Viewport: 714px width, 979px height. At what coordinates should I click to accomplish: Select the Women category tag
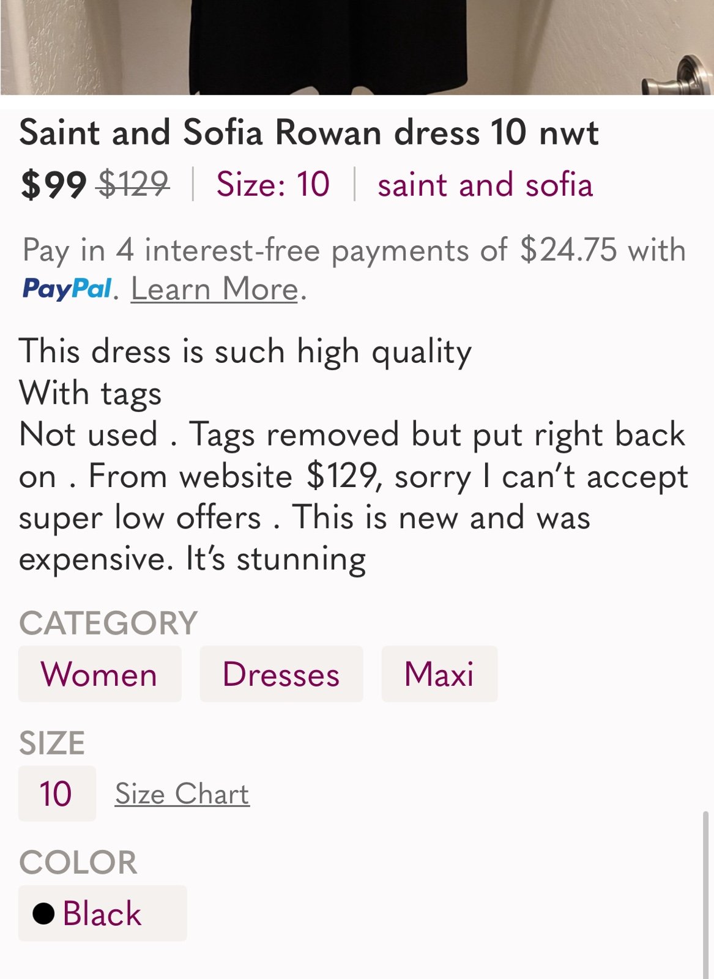[x=100, y=674]
